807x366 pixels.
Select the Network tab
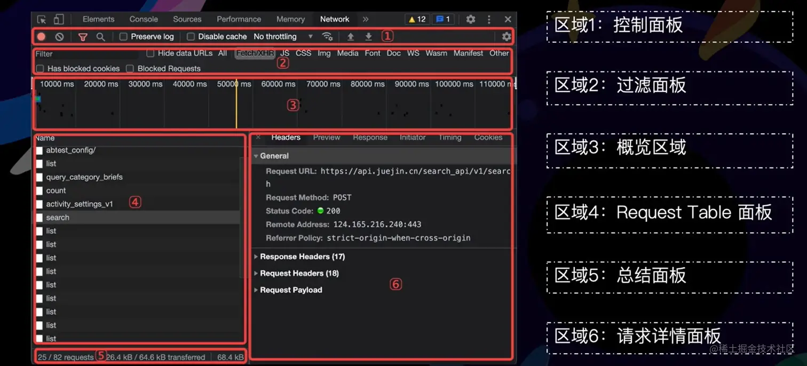[x=335, y=19]
